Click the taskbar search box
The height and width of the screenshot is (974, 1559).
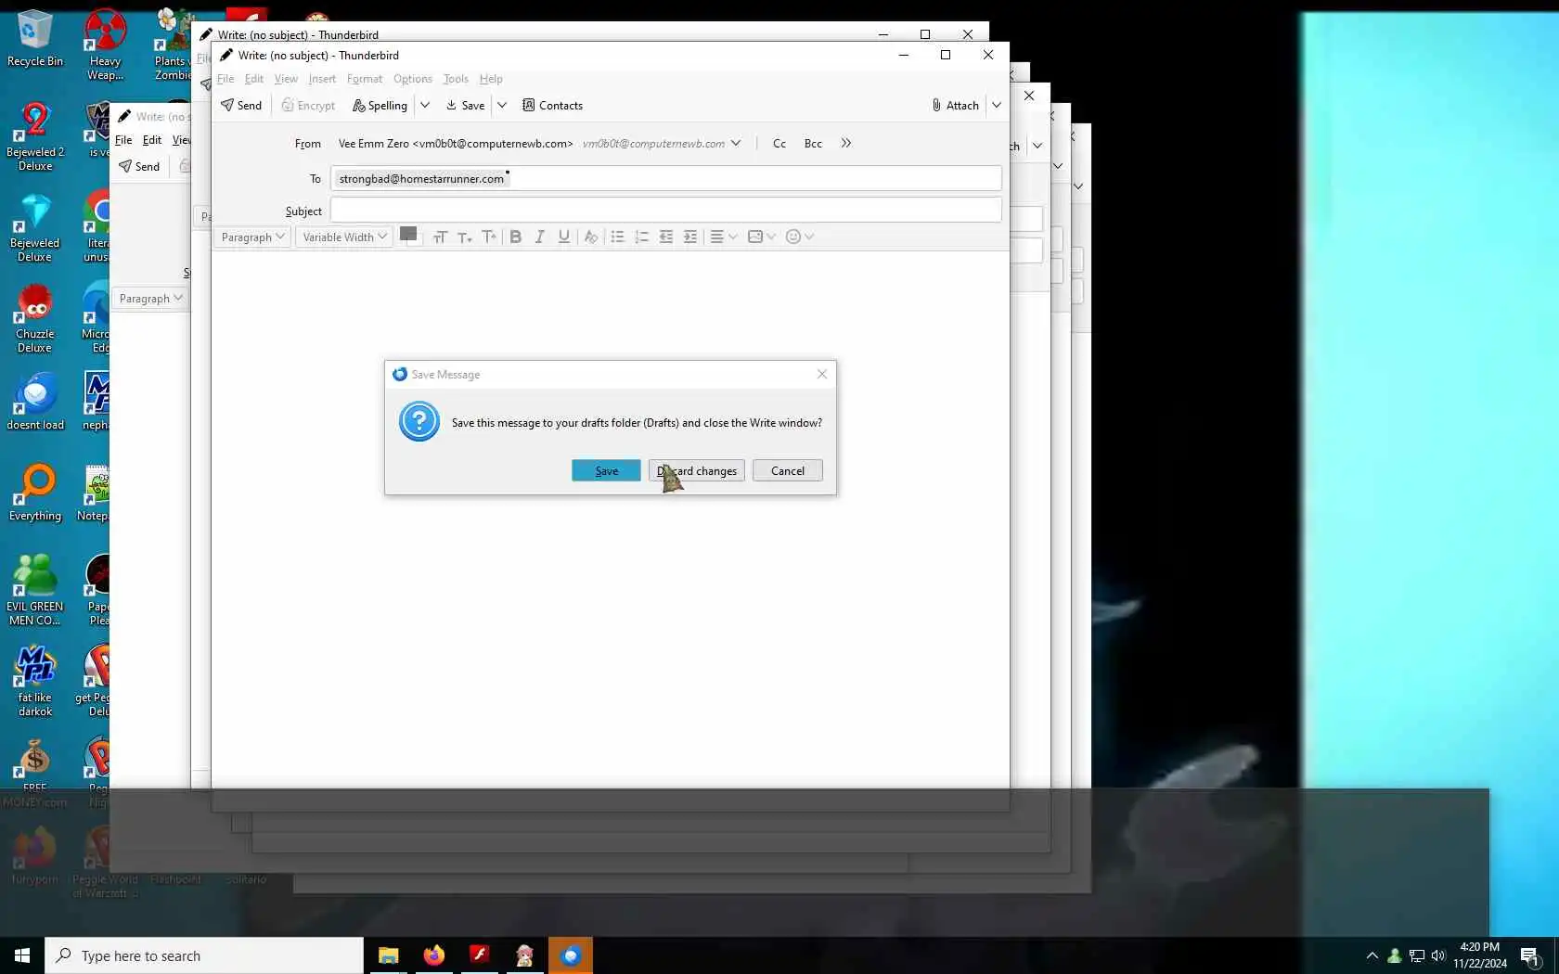[204, 955]
